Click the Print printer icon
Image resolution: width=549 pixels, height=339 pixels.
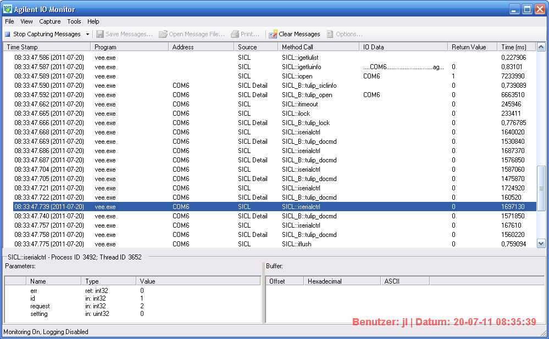[x=235, y=34]
